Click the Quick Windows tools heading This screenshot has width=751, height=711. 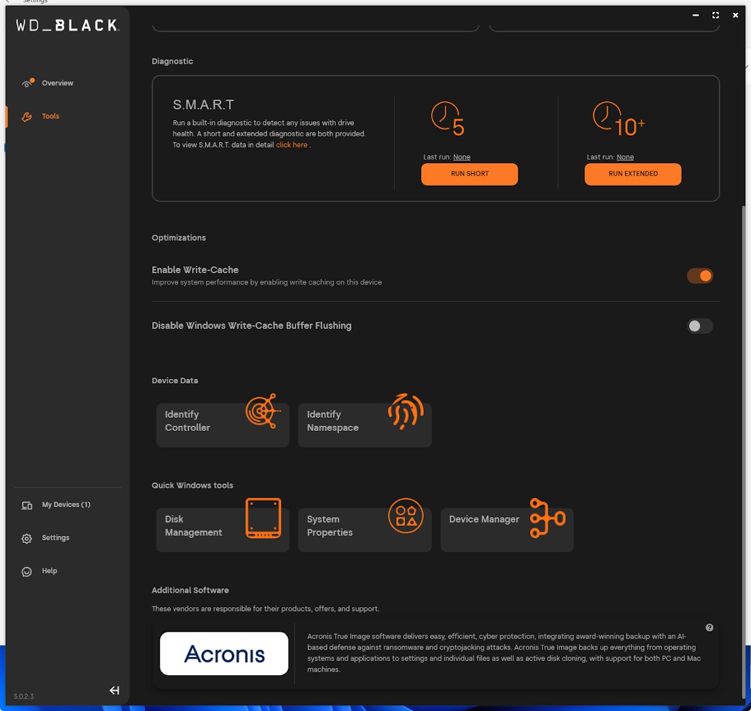(192, 485)
